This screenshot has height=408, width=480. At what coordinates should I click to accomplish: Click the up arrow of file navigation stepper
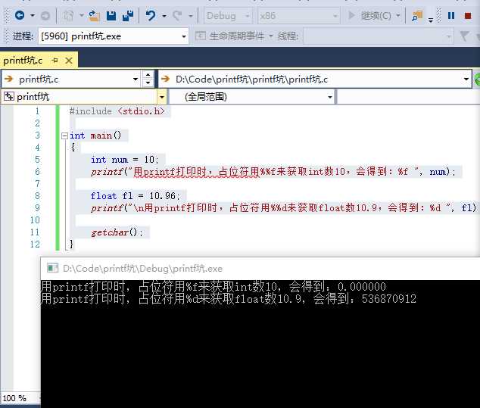pos(148,75)
